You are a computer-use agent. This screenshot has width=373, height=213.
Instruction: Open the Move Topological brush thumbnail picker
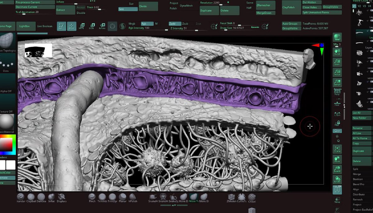click(7, 43)
